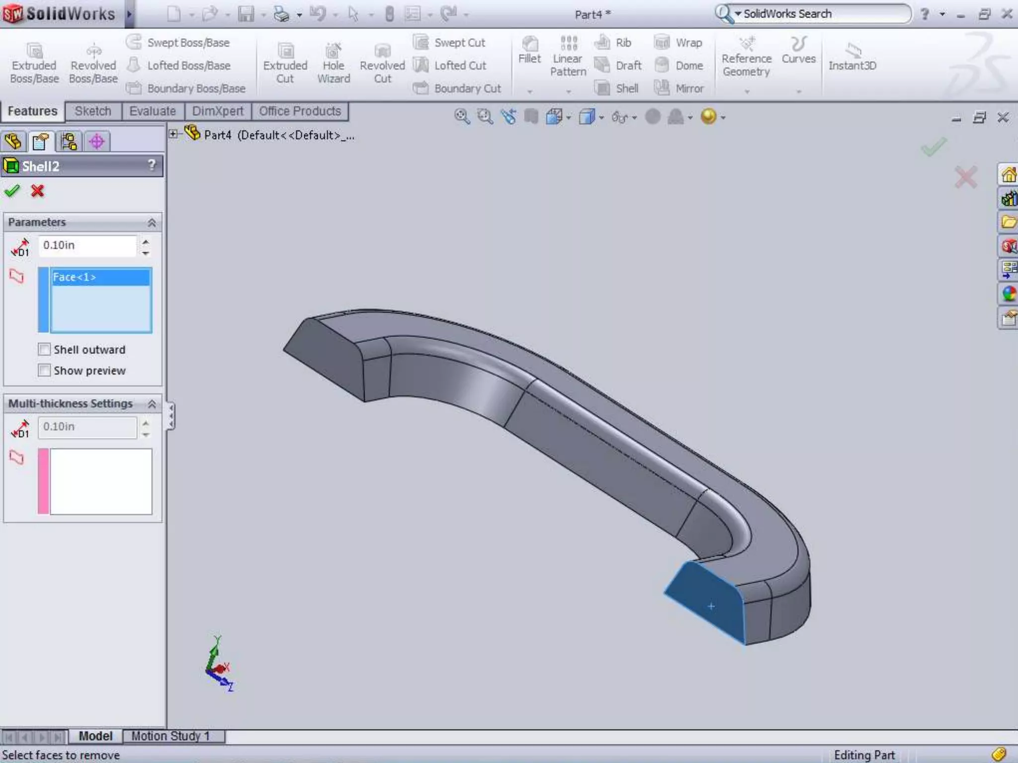Enable the Shell outward checkbox
The image size is (1018, 763).
(x=44, y=349)
